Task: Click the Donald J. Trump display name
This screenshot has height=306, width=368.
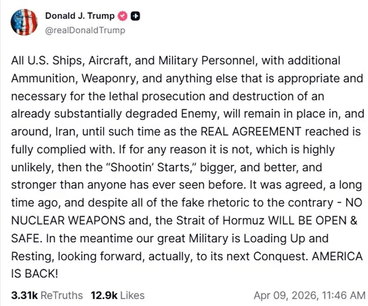Action: (x=80, y=16)
